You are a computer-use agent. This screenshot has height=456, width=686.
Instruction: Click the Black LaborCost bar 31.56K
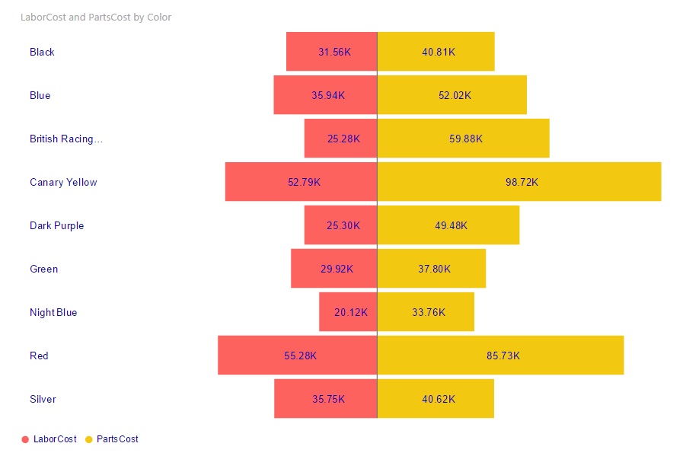point(331,52)
